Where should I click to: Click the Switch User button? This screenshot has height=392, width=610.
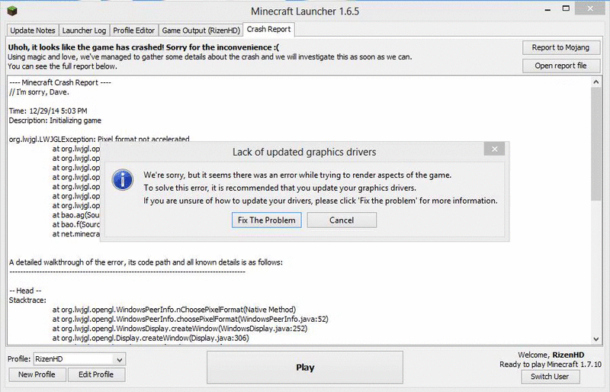[x=550, y=377]
